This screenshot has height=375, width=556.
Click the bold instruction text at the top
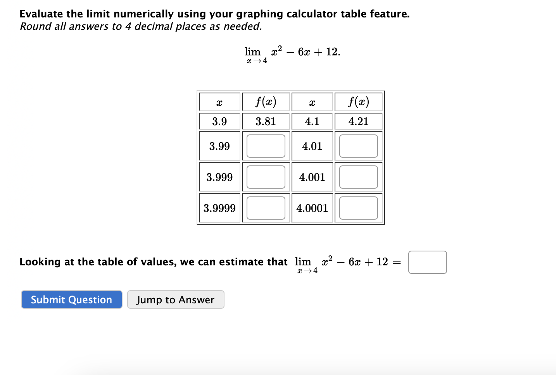coord(214,14)
